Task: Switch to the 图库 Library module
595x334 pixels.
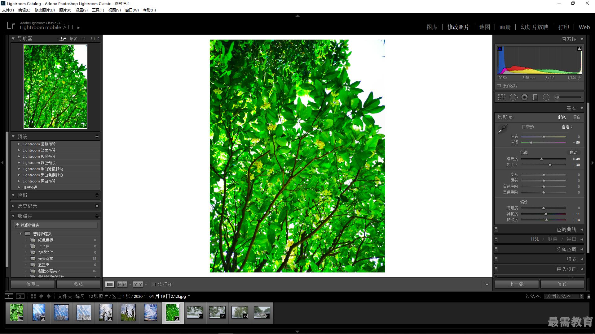Action: [432, 27]
